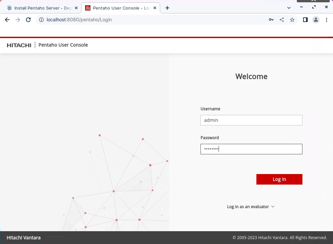This screenshot has height=244, width=333.
Task: Click the address bar URL
Action: click(x=79, y=20)
